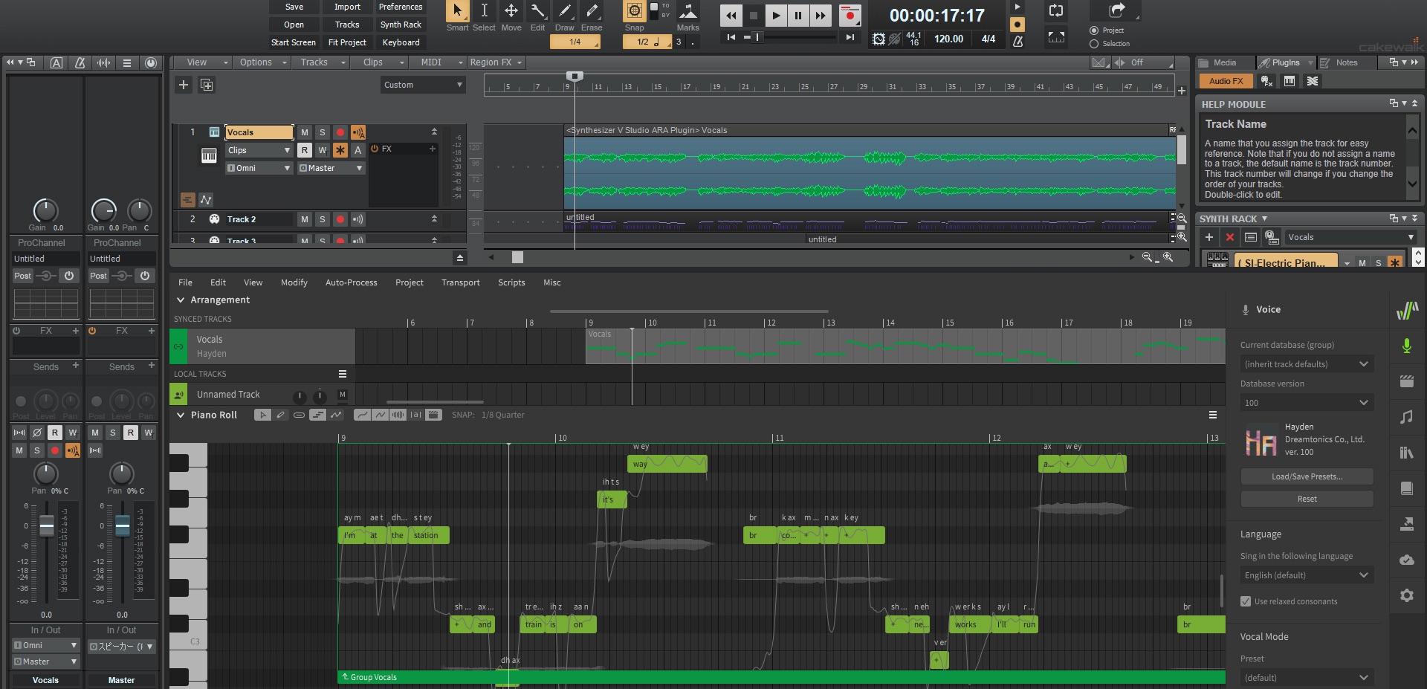This screenshot has width=1427, height=689.
Task: Click Fit Project button
Action: 347,42
